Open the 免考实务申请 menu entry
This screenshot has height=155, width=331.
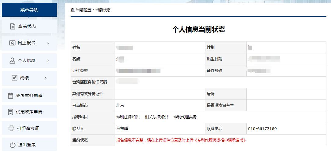click(x=29, y=96)
